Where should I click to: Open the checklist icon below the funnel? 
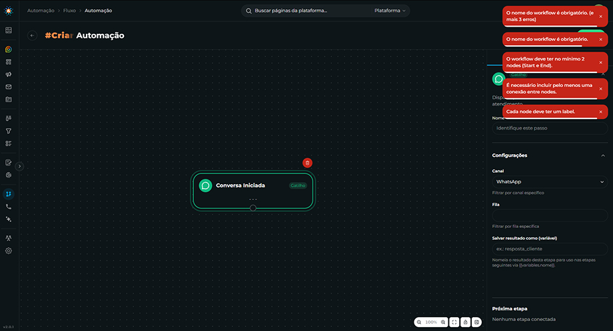click(8, 144)
